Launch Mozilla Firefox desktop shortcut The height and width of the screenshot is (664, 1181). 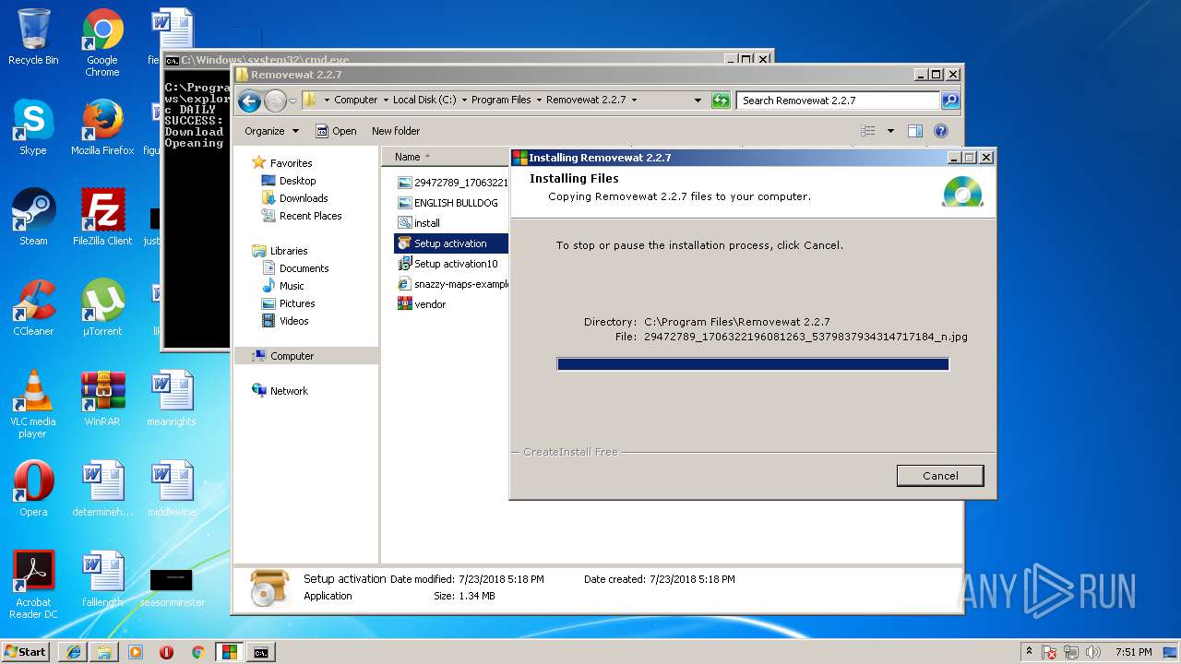102,127
